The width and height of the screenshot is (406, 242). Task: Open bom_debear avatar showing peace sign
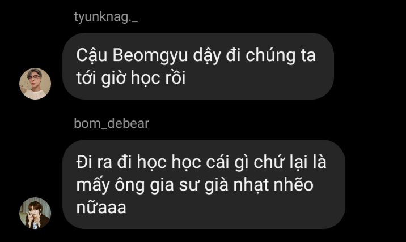coord(35,213)
